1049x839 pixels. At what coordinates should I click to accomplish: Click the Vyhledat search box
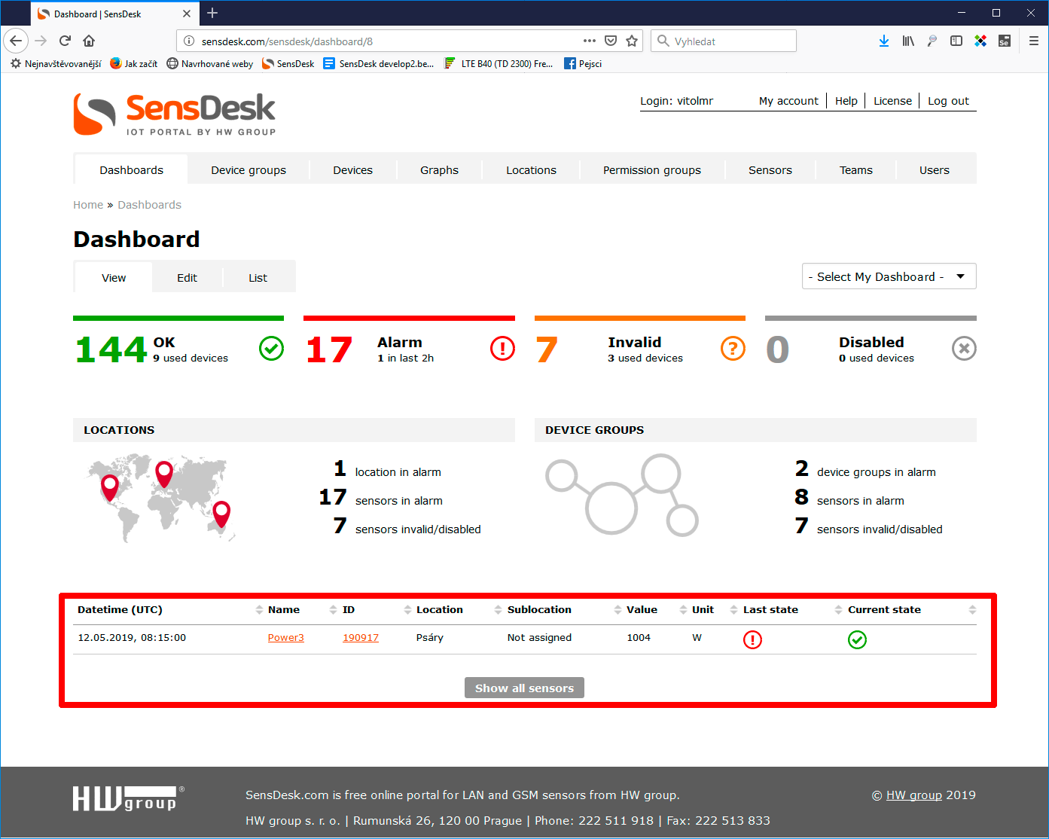[724, 41]
